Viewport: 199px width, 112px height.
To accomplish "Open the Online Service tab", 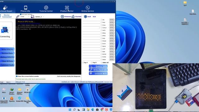I will tap(88, 9).
